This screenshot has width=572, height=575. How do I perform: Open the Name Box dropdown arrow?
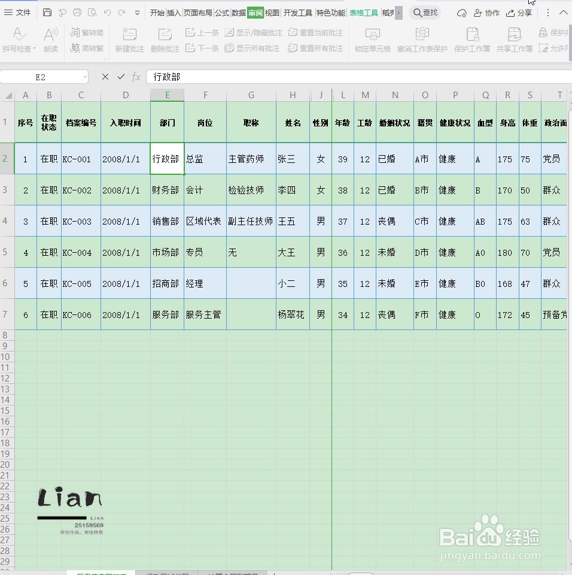(x=85, y=77)
